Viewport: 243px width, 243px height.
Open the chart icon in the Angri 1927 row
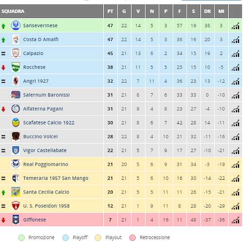235,81
